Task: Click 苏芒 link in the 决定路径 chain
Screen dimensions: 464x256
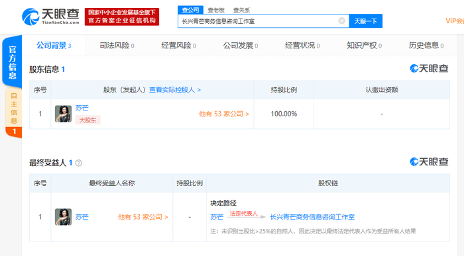Action: pyautogui.click(x=217, y=217)
